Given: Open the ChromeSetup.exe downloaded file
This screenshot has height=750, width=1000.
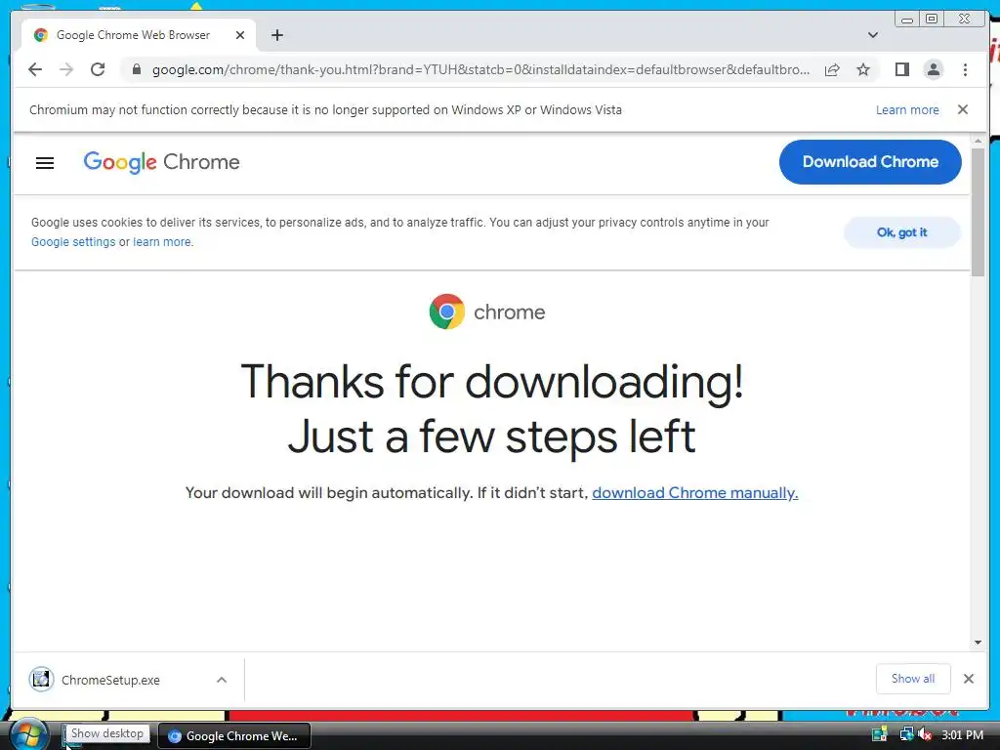Looking at the screenshot, I should click(110, 680).
